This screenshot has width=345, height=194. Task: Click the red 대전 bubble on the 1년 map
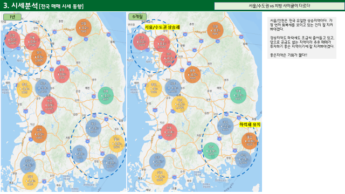tap(49, 105)
